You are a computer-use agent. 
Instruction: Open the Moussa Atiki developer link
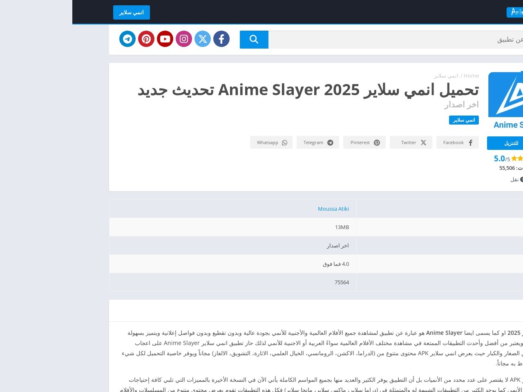pos(333,209)
